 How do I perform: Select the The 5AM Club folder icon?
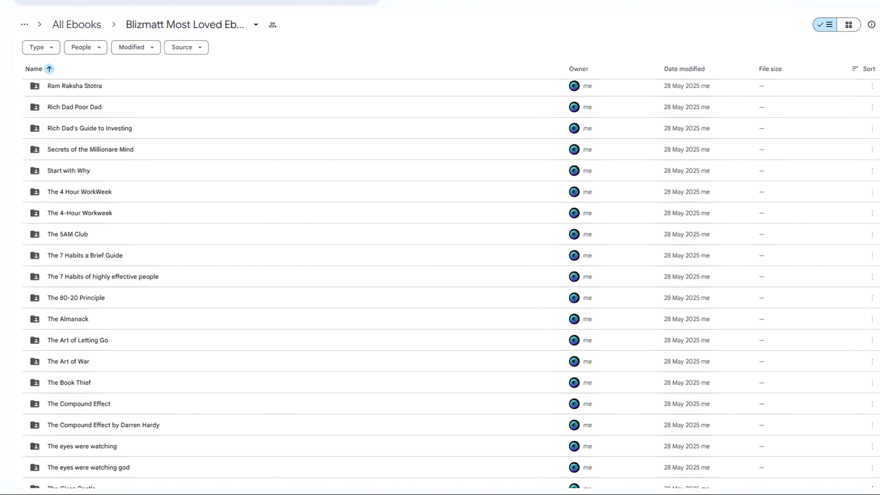click(x=35, y=234)
